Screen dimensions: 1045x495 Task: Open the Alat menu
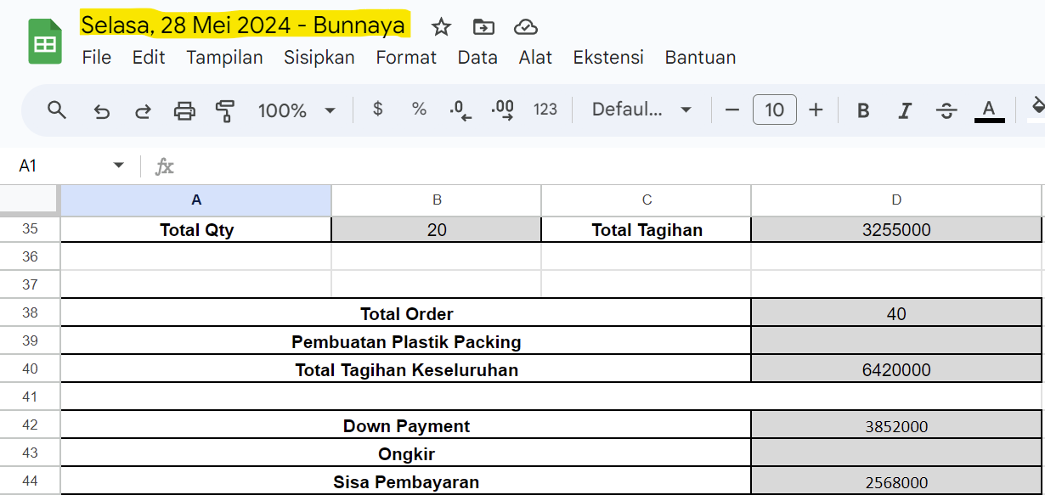(x=535, y=58)
